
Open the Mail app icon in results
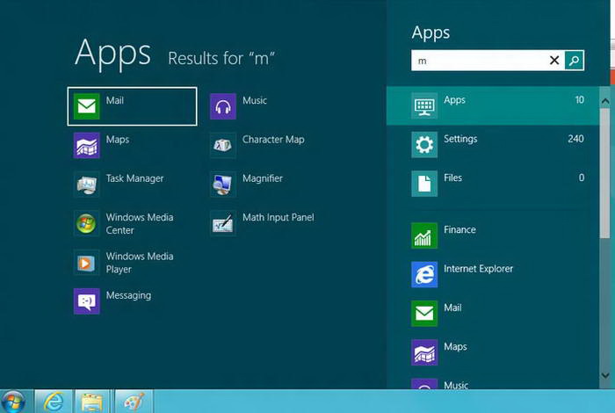[86, 106]
